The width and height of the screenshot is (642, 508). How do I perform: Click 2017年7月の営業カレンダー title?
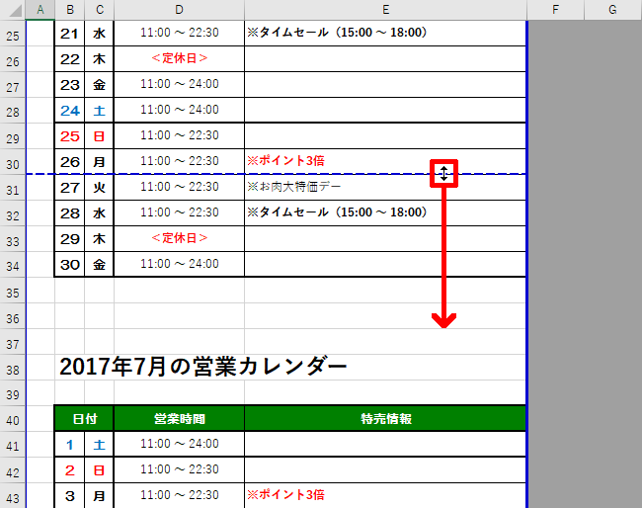point(203,367)
